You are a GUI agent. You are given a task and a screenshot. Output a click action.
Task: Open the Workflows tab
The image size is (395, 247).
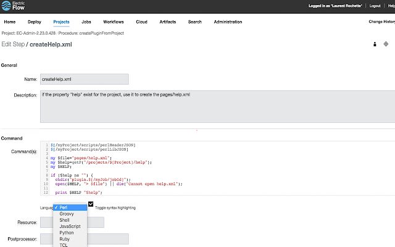[114, 22]
